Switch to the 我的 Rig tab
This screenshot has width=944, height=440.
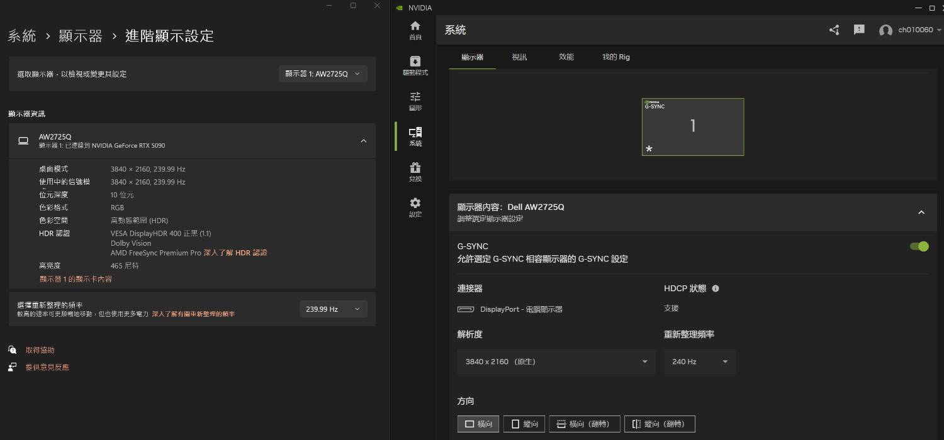(x=616, y=57)
